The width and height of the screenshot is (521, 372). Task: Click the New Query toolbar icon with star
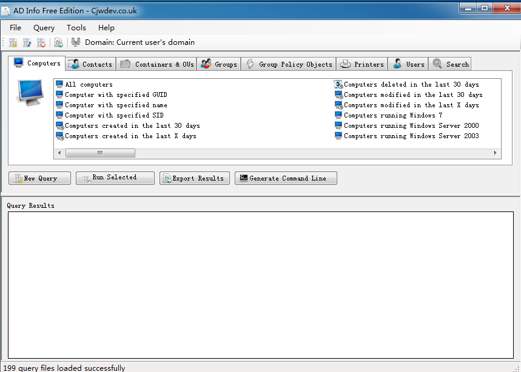point(13,42)
